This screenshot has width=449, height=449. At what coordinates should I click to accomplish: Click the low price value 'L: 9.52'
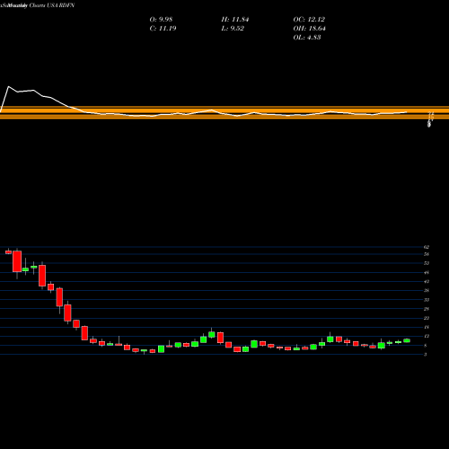click(233, 29)
